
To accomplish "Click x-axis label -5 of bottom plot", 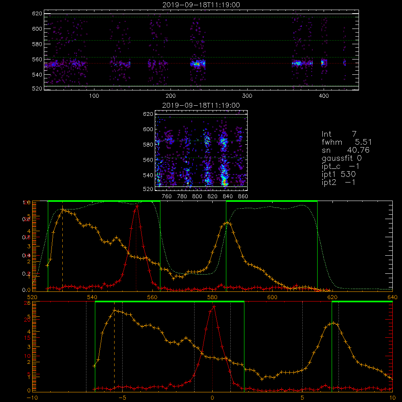I will coord(122,398).
